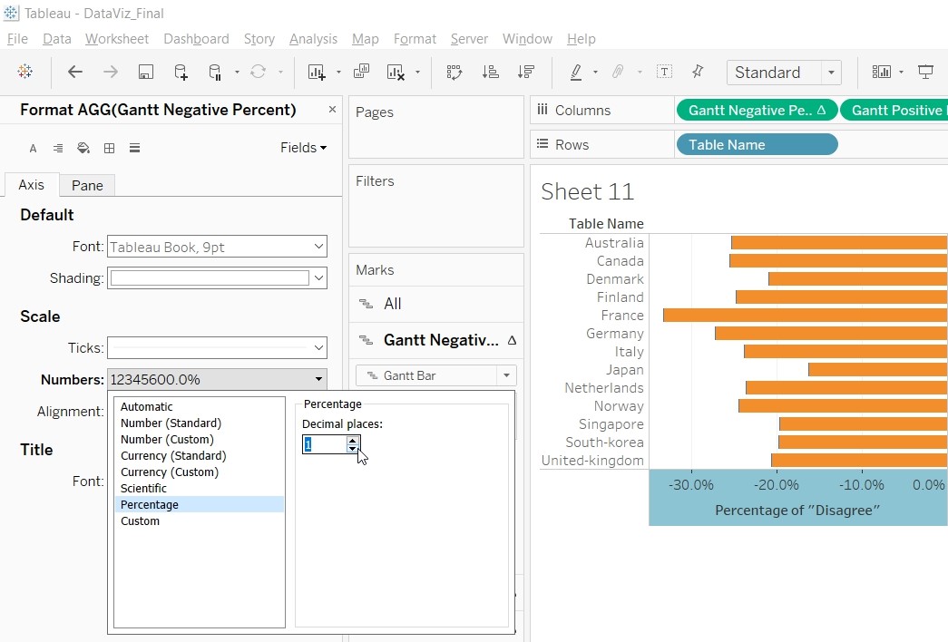
Task: Choose Scientific from the number format list
Action: [x=143, y=489]
